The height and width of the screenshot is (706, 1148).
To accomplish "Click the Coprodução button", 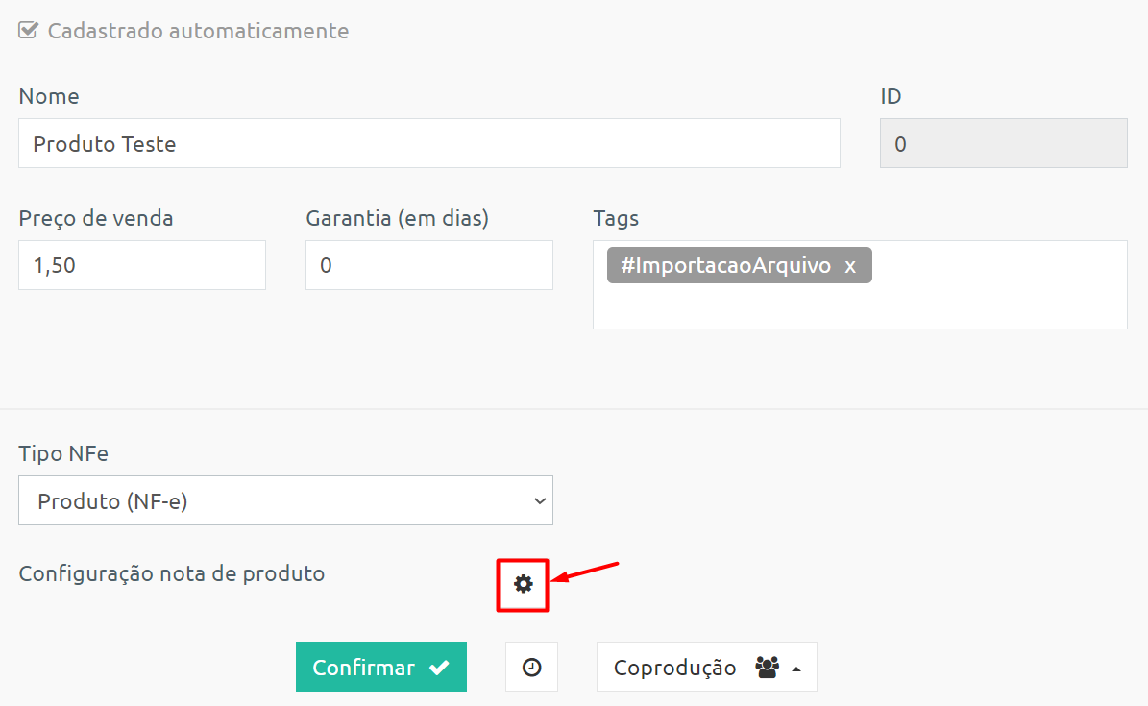I will (x=706, y=668).
